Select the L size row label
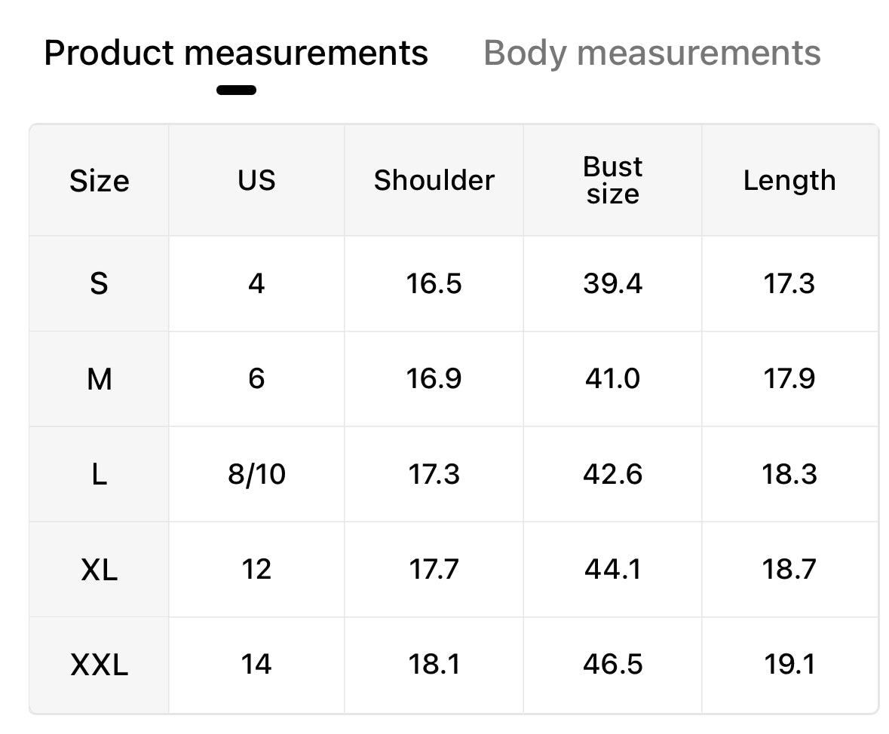Image resolution: width=889 pixels, height=734 pixels. point(100,474)
